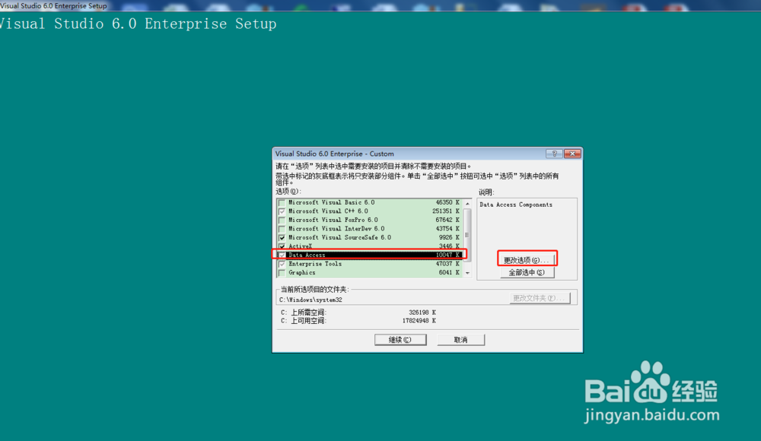Select the Microsoft Visual Basic 6.0 row text
The width and height of the screenshot is (761, 441).
click(x=332, y=203)
